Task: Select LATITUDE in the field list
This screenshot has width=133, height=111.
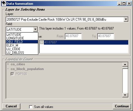Action: pyautogui.click(x=22, y=34)
